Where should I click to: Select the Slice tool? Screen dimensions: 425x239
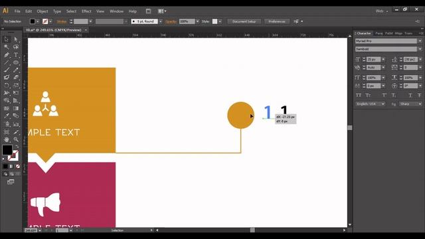coord(16,132)
